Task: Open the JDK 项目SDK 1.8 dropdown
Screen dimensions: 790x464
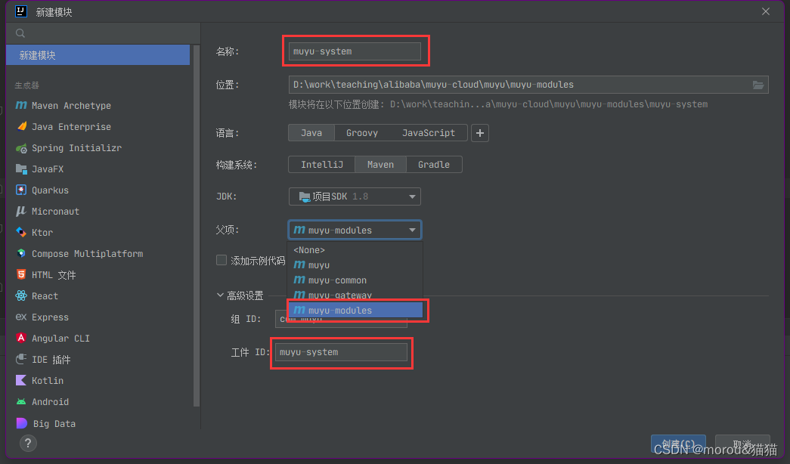Action: pyautogui.click(x=355, y=196)
